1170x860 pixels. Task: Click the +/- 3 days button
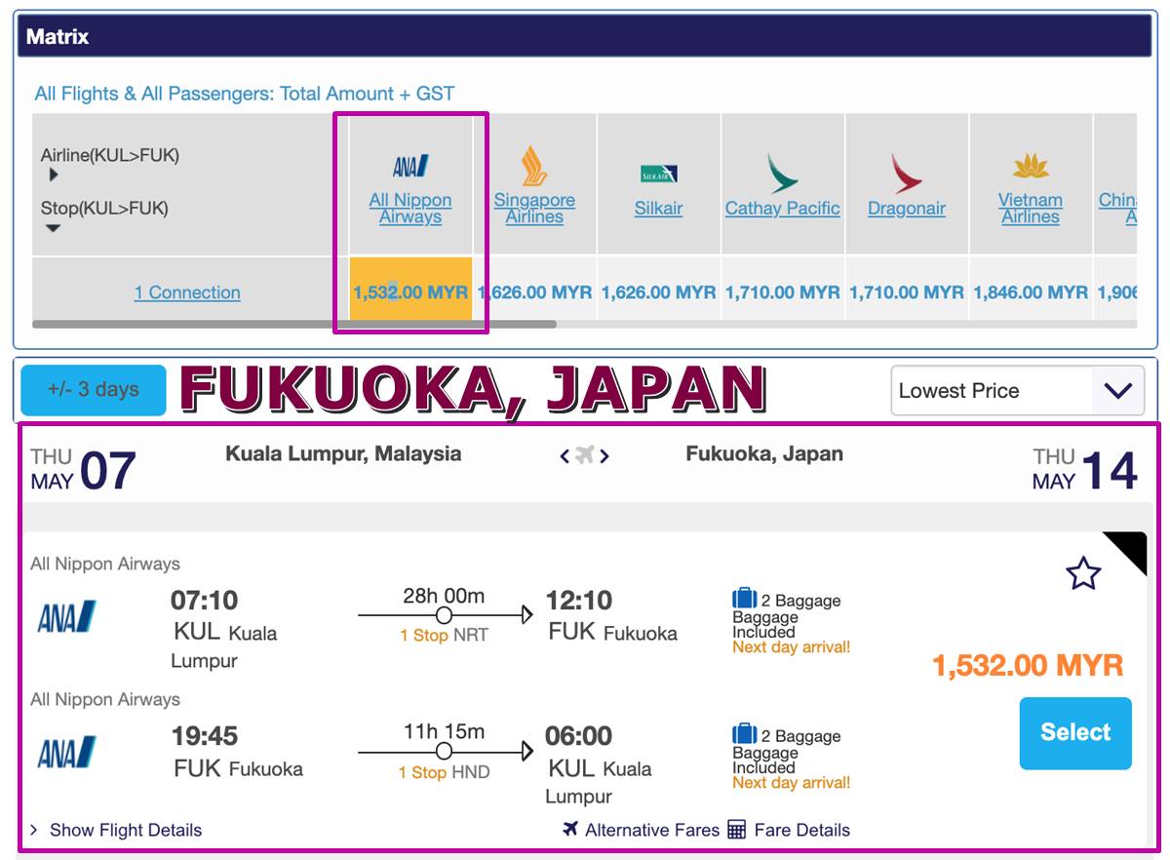click(94, 390)
